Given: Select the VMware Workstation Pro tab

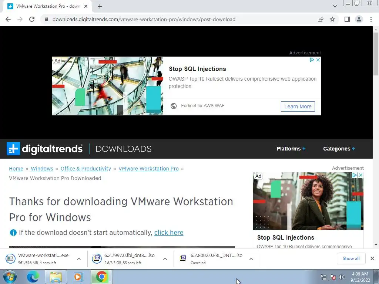Looking at the screenshot, I should coord(47,6).
